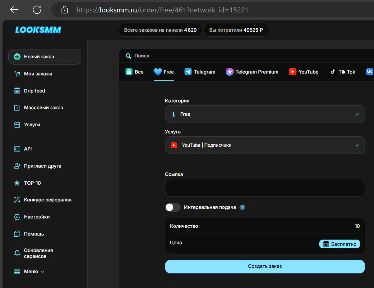The image size is (374, 288).
Task: Expand the Меню chevron in sidebar
Action: click(43, 272)
